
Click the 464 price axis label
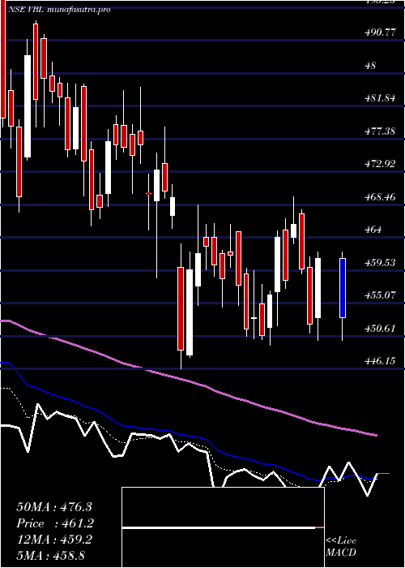373,230
